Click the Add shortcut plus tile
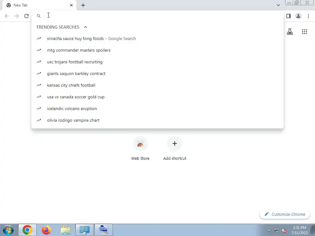Screen dimensions: 315x236 coord(175,148)
